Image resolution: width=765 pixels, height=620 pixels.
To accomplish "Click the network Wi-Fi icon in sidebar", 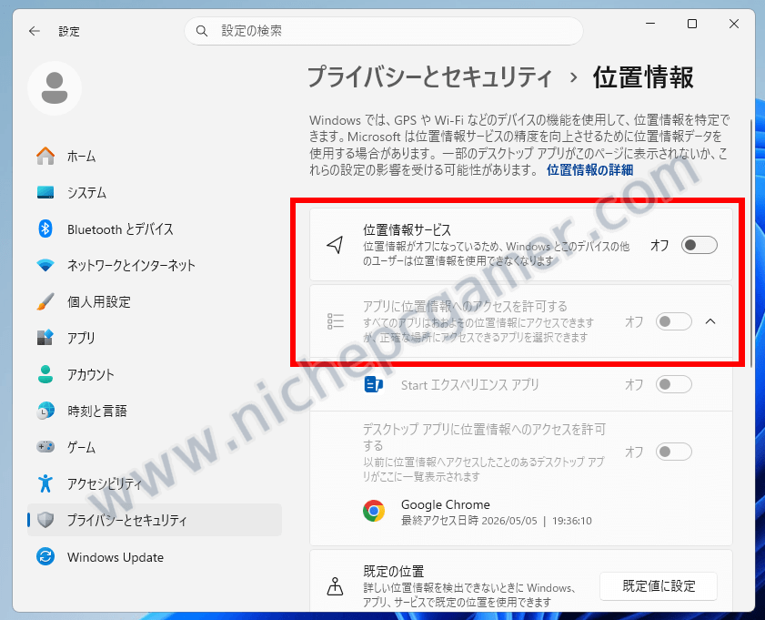I will click(x=45, y=265).
